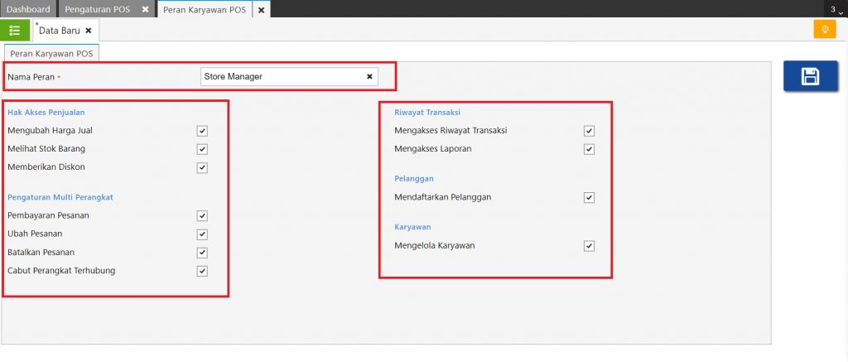848x362 pixels.
Task: Open the green list view icon
Action: [x=15, y=31]
